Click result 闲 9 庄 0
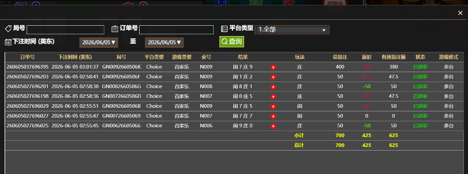This screenshot has height=174, width=468. 243,126
